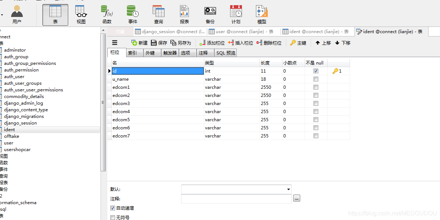
Task: Click the 类型 (Type) column header
Action: point(232,63)
